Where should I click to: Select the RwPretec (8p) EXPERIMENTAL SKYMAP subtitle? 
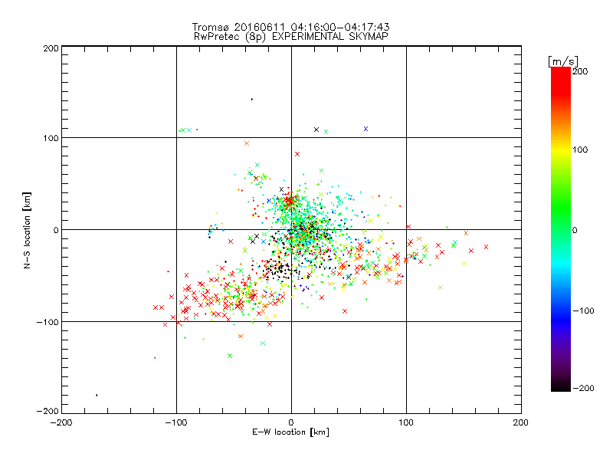tap(291, 36)
